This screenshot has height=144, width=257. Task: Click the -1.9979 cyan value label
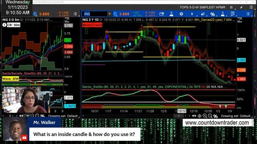(x=70, y=106)
